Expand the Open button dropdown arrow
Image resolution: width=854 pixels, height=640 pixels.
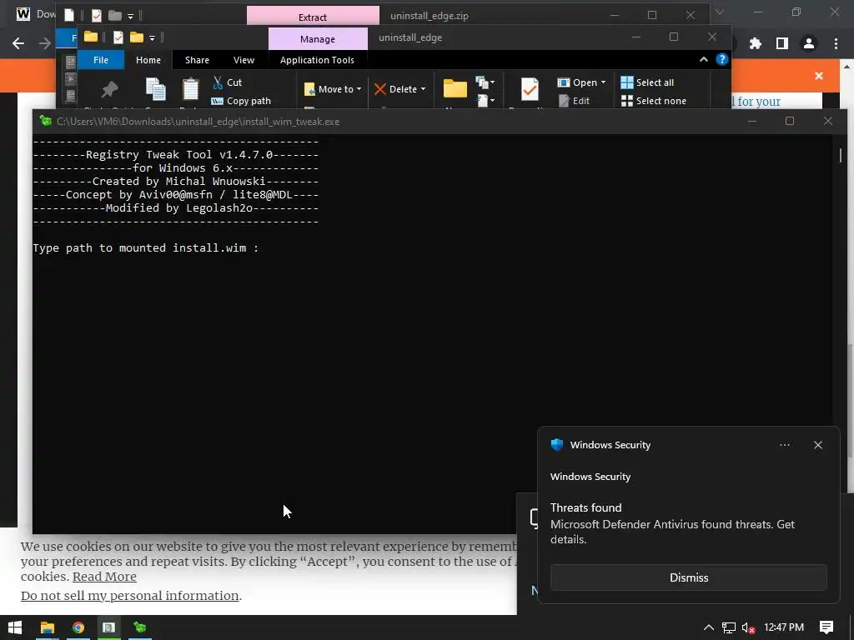tap(603, 82)
